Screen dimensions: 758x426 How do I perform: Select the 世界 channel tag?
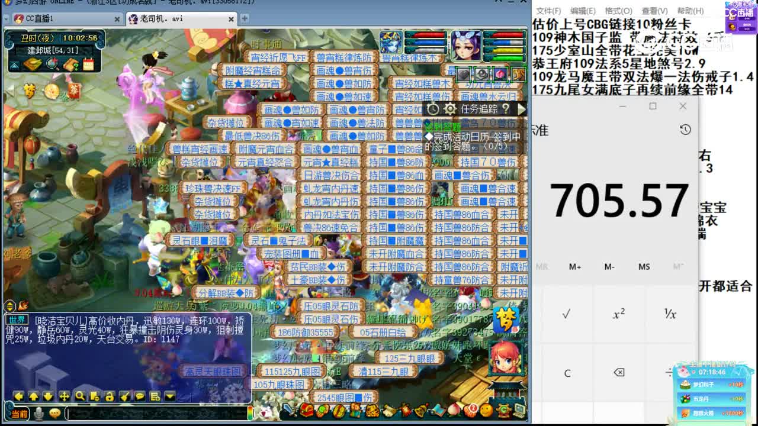click(x=18, y=319)
